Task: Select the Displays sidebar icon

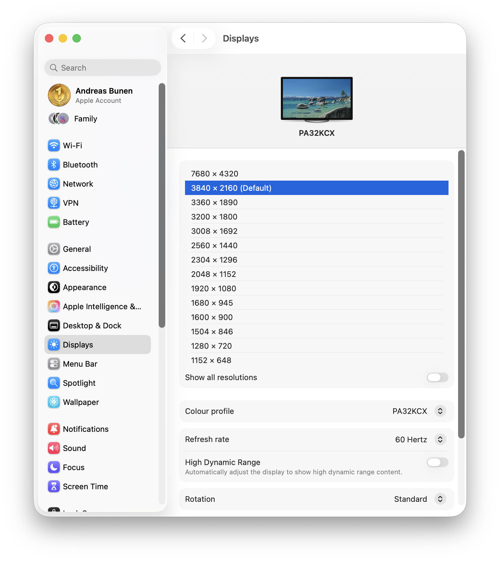Action: coord(54,344)
